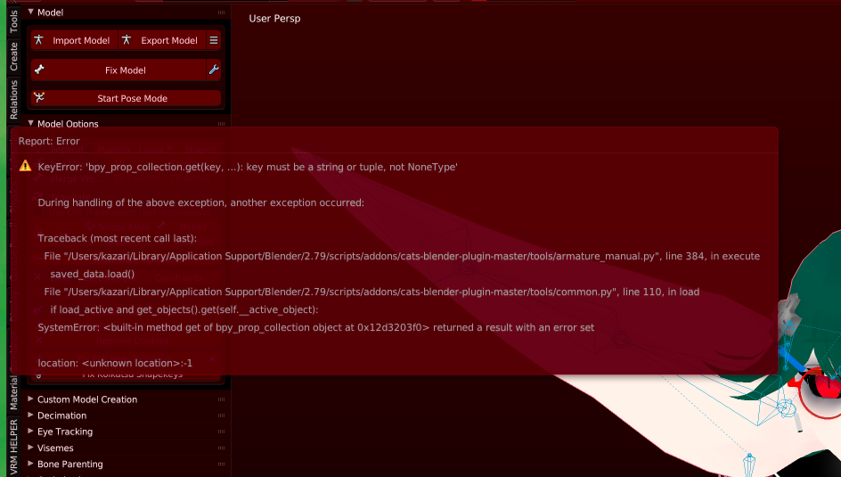
Task: Click the Model panel drag grip
Action: point(221,12)
